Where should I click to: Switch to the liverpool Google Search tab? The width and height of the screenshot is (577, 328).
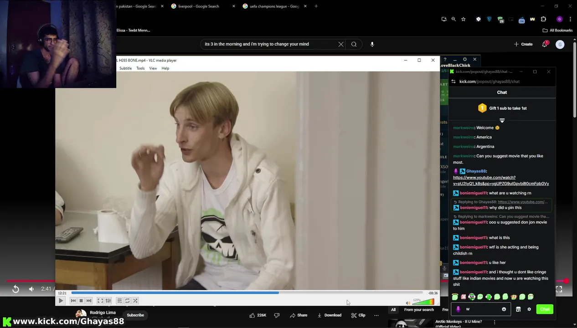click(199, 6)
